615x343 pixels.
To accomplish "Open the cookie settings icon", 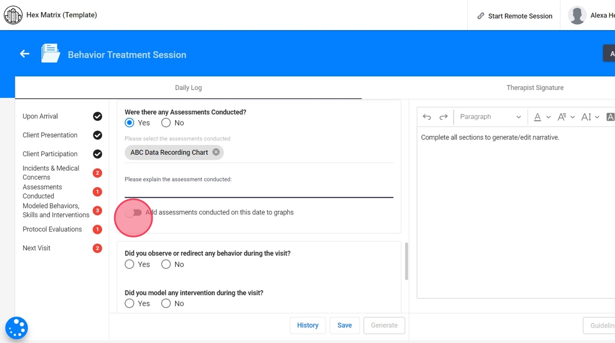I will pyautogui.click(x=16, y=328).
